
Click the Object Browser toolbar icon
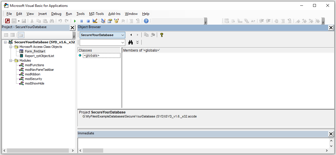[116, 21]
